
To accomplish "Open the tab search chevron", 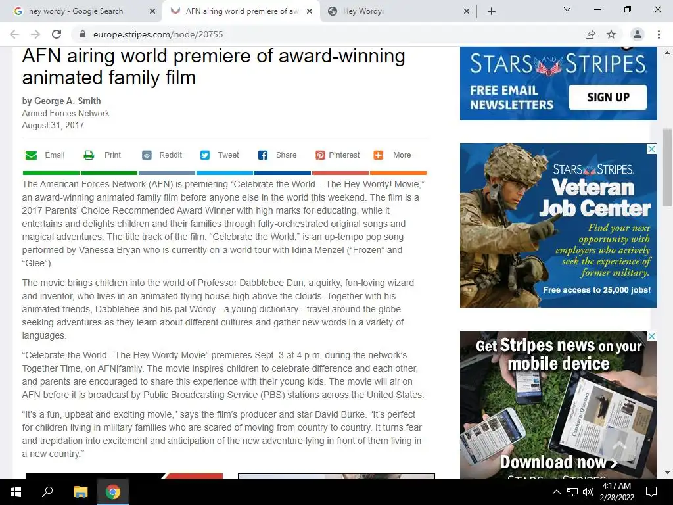I will point(567,9).
